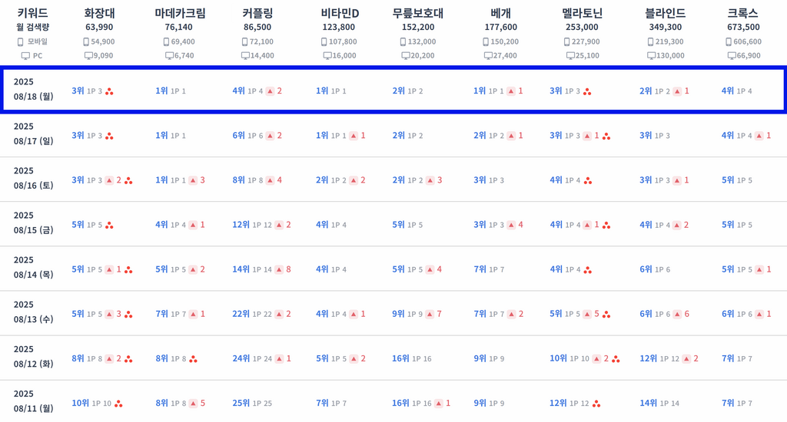Click red up-arrow in 무릎보호대 08/13 cell
The image size is (787, 422).
click(430, 315)
